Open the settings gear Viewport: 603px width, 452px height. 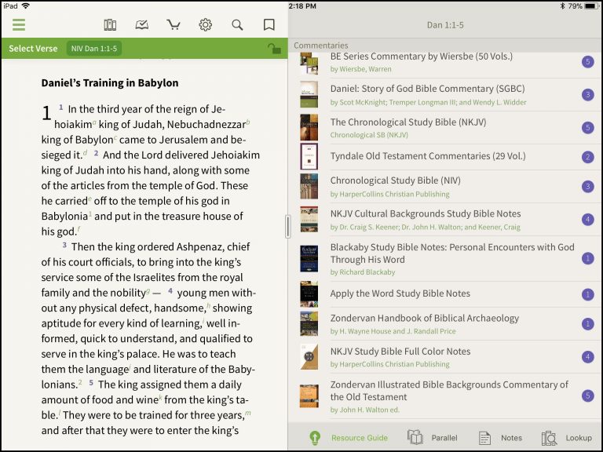[206, 25]
